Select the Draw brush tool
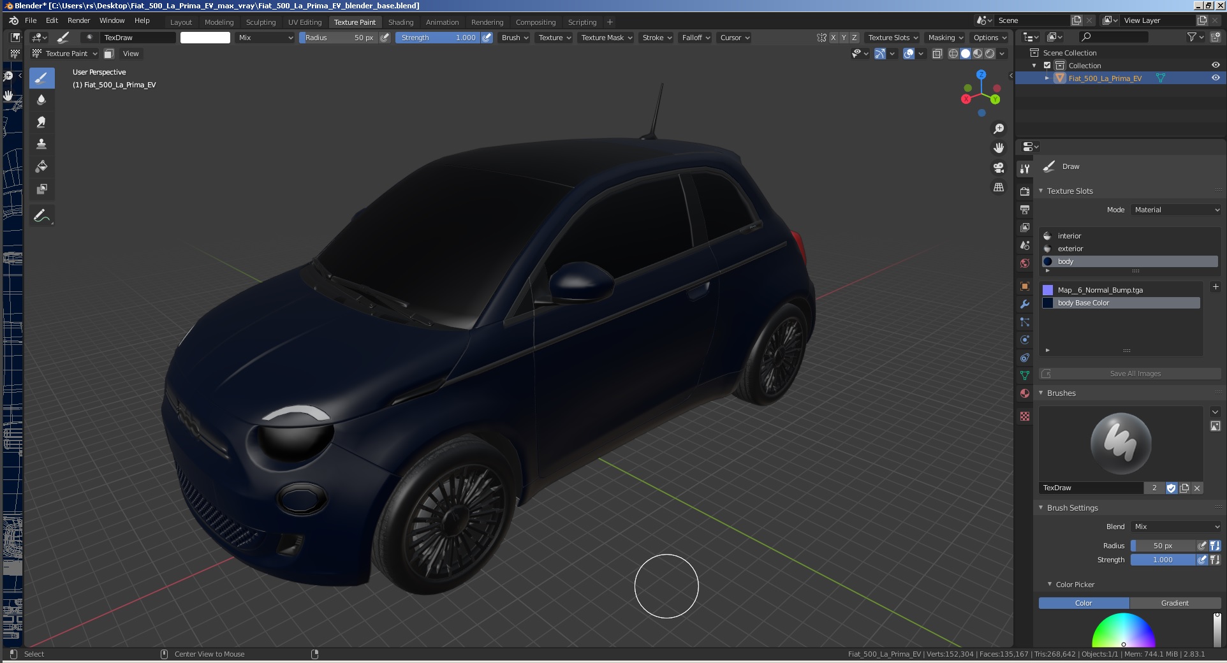 (x=41, y=78)
